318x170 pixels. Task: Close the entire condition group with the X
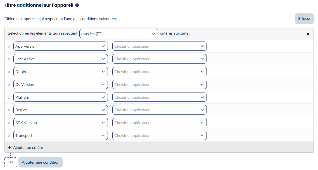[308, 34]
